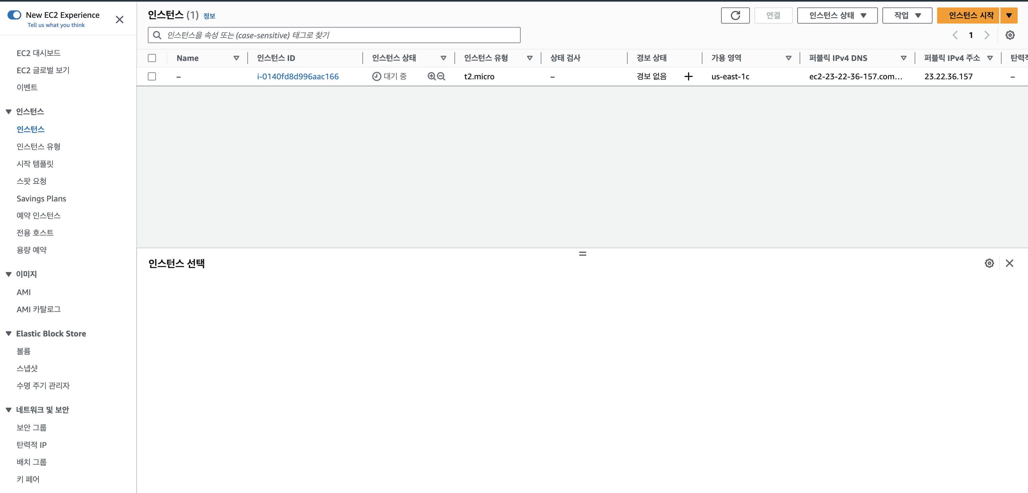This screenshot has width=1028, height=493.
Task: Open instance ID i-0140fd8d996aac166 link
Action: click(298, 76)
